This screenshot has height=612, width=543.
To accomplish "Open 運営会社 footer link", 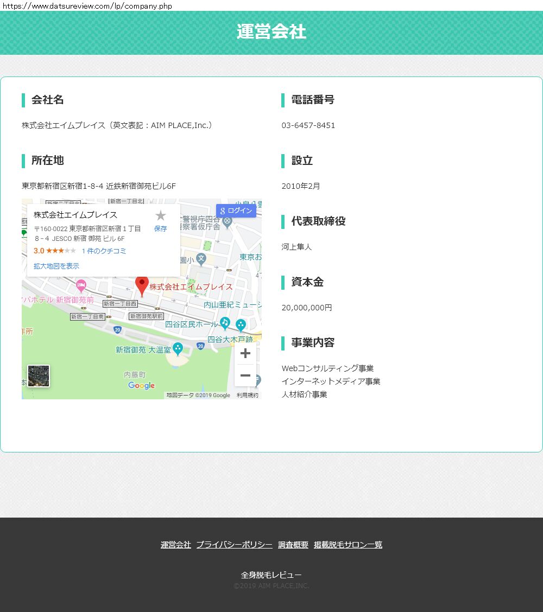I will [x=176, y=545].
